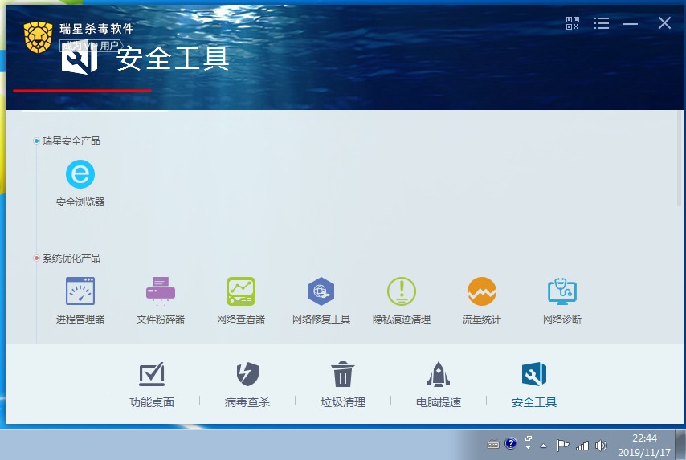Viewport: 686px width, 460px height.
Task: Select the 安全工具 security tools tab
Action: [534, 385]
